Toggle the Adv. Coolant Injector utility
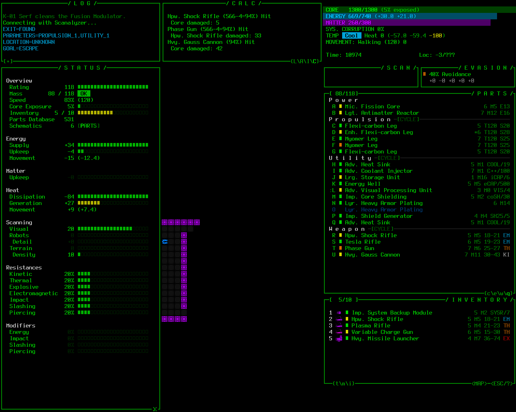 (x=421, y=171)
